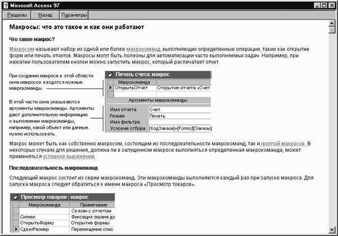The height and width of the screenshot is (236, 338).
Task: Click the Просмотр товаров : макрос title bar
Action: [x=63, y=197]
